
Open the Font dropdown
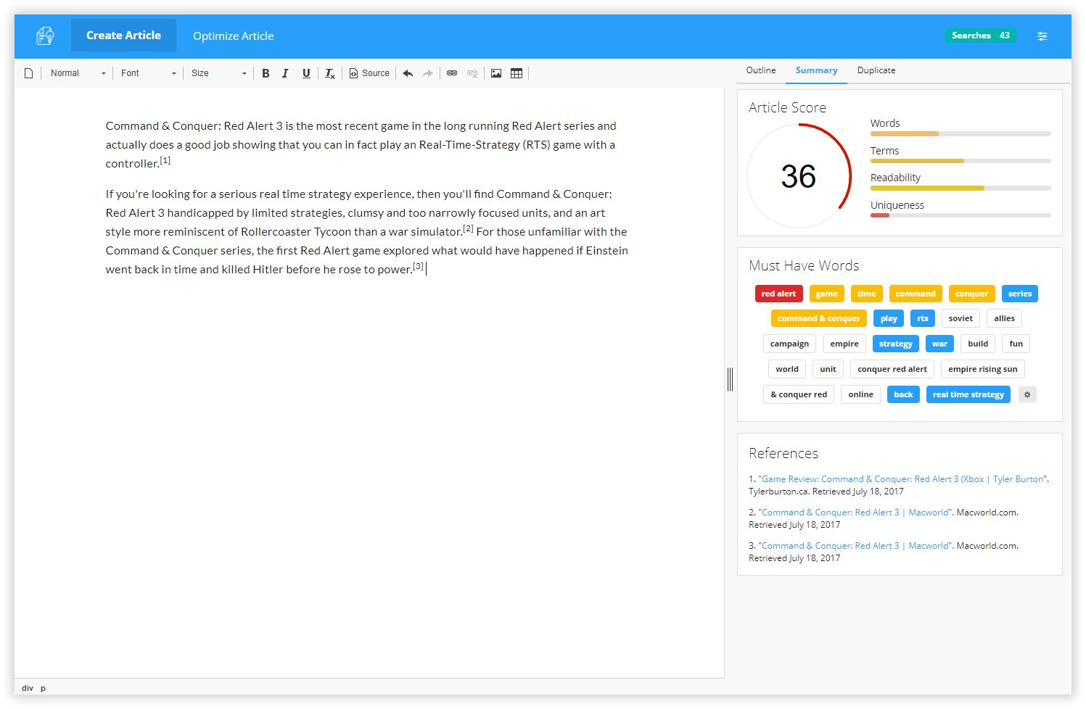[148, 73]
